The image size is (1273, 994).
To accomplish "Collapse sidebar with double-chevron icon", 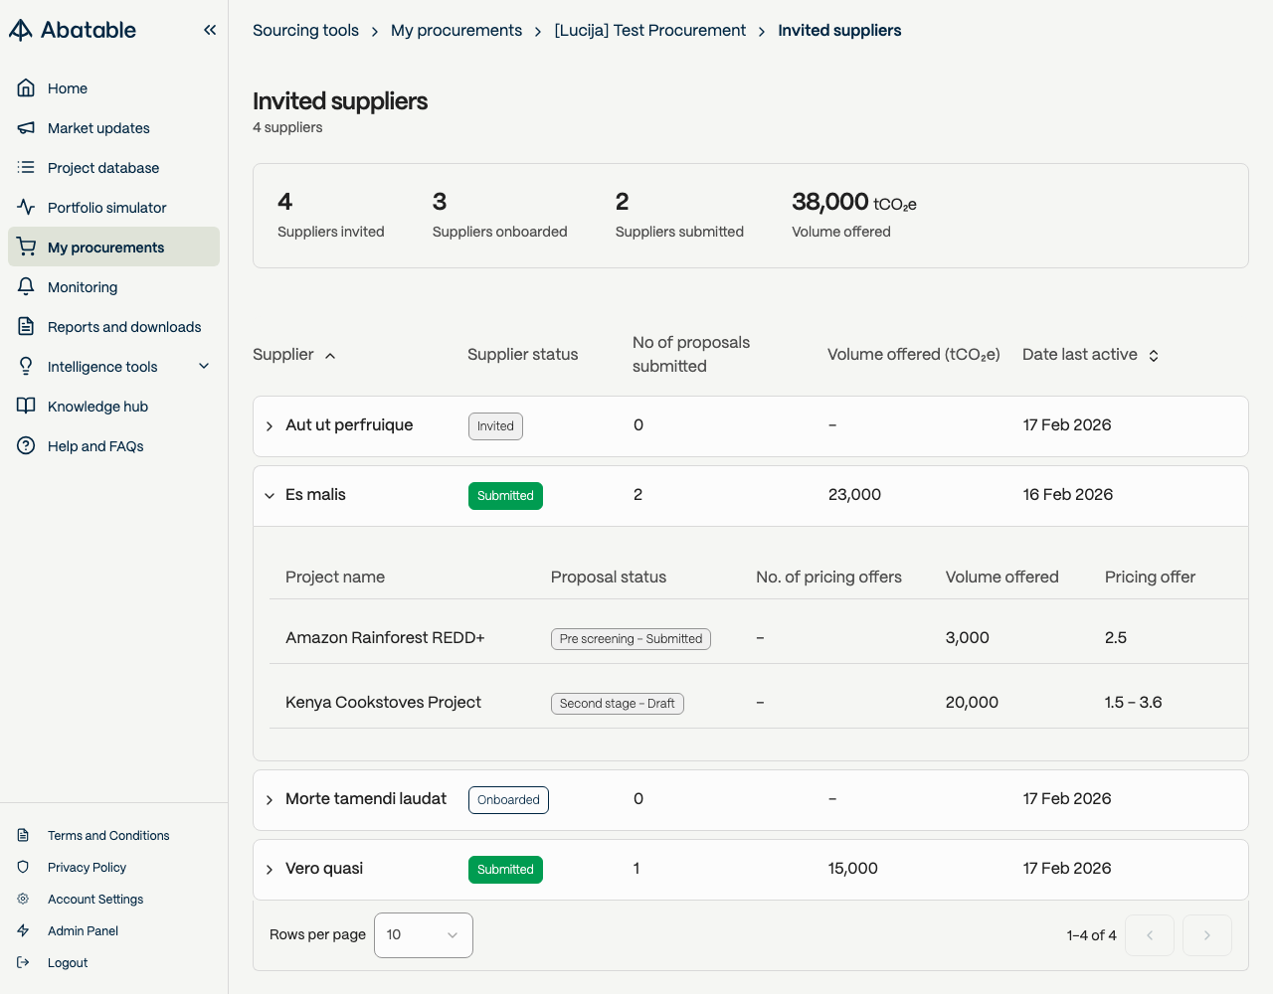I will pyautogui.click(x=210, y=30).
